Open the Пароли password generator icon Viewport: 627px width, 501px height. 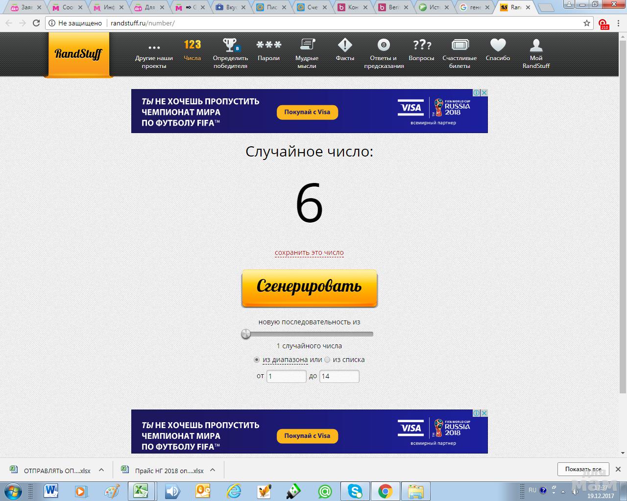[x=268, y=46]
